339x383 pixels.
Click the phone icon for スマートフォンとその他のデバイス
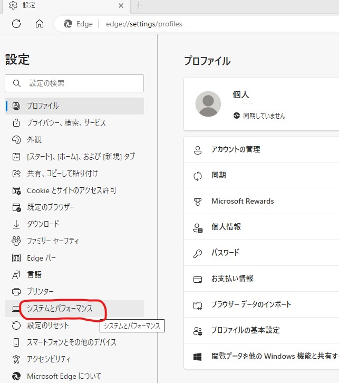click(x=16, y=342)
